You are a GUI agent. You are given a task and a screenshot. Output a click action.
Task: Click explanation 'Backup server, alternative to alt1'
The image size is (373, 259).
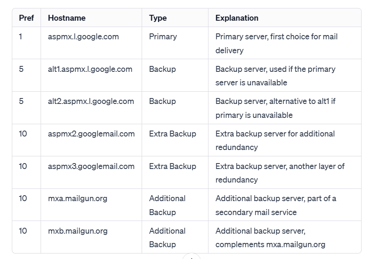(x=273, y=101)
